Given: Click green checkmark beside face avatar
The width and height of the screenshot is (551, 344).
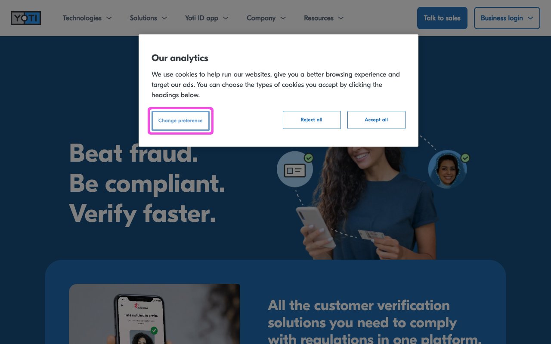Looking at the screenshot, I should pos(465,158).
